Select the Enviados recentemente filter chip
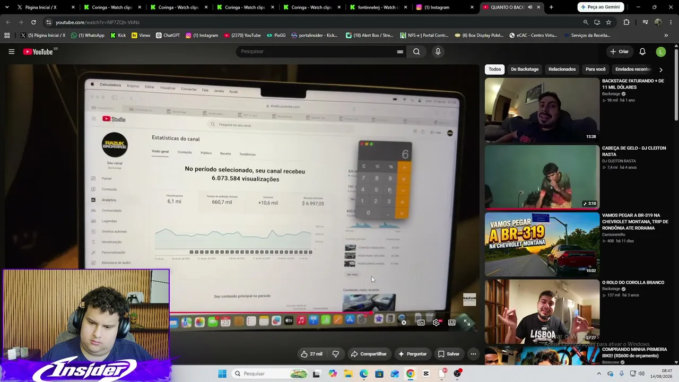Screen dimensions: 679x382 (x=632, y=70)
